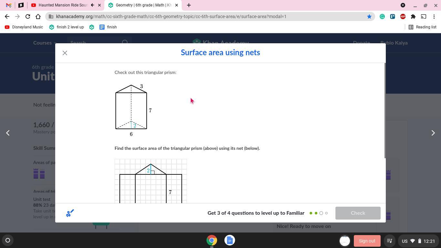Click the third question progress dot
Image resolution: width=441 pixels, height=248 pixels.
tap(321, 213)
